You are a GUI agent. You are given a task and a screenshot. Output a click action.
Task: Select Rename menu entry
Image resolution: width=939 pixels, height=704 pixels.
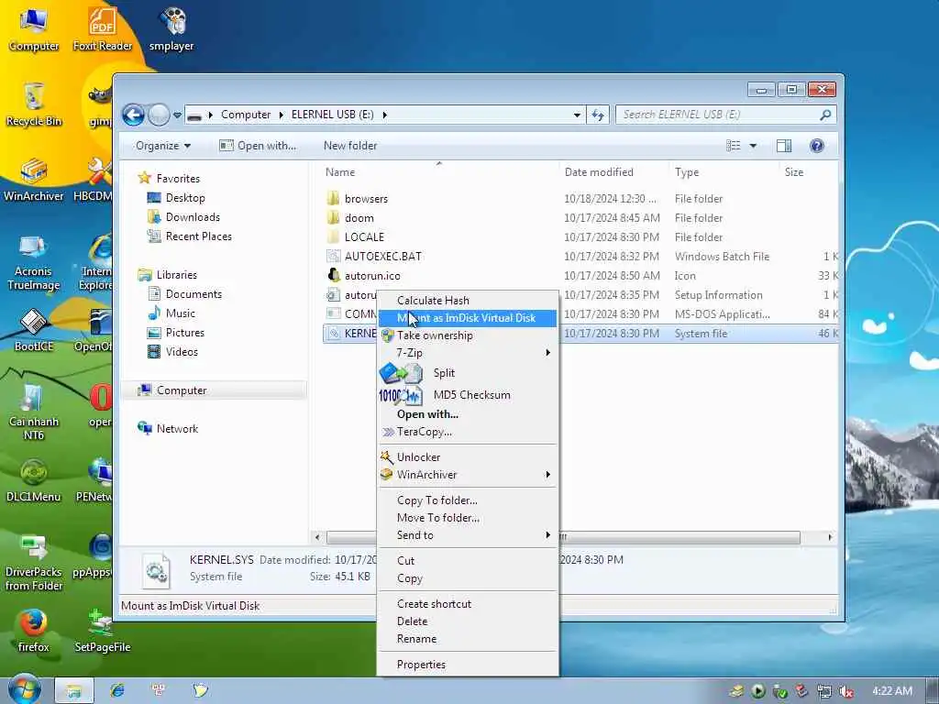pyautogui.click(x=468, y=639)
